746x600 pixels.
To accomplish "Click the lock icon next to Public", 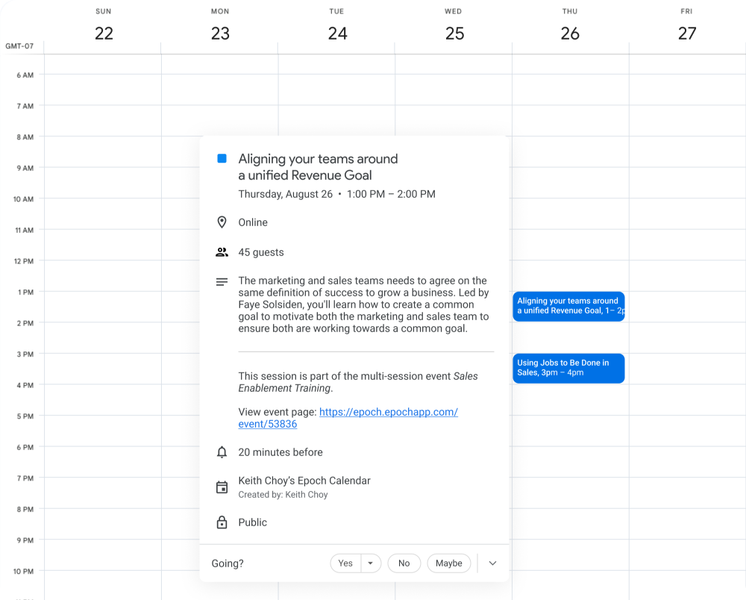I will [222, 522].
